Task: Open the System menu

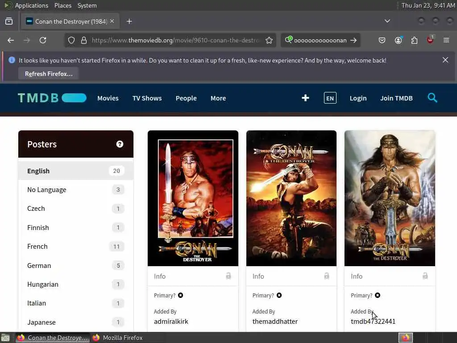Action: click(87, 5)
